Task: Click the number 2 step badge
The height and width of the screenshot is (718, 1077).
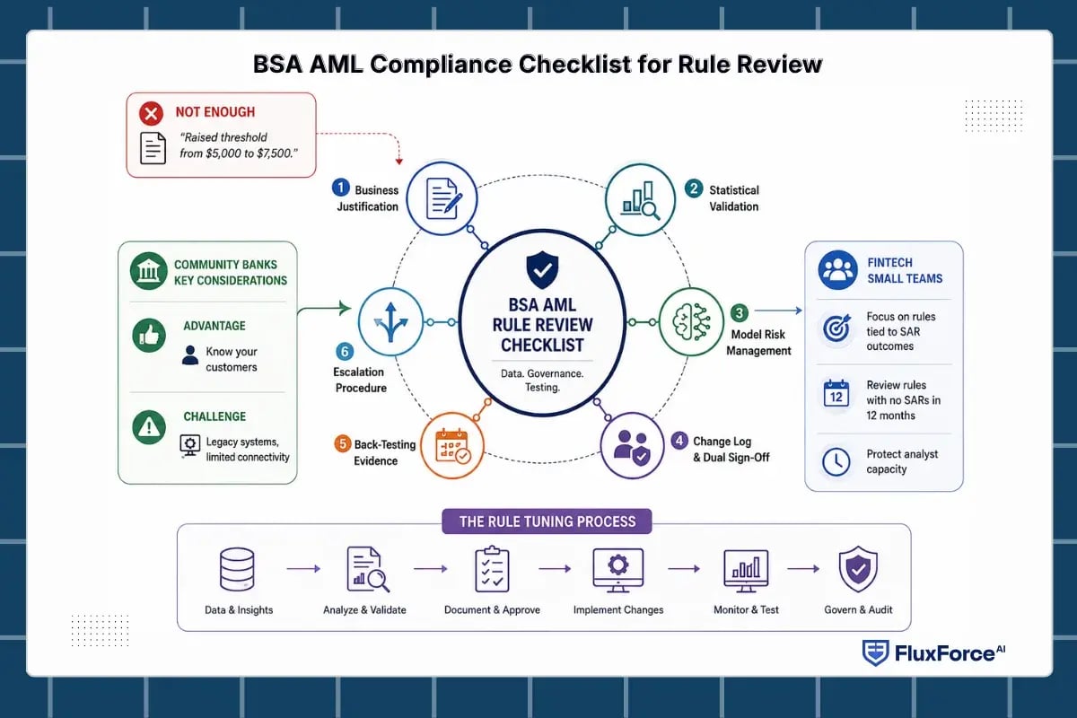Action: 693,188
